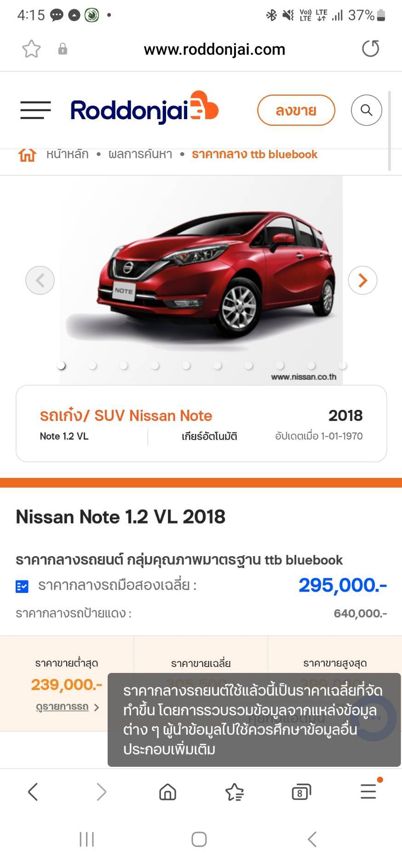
Task: Open browser bookmarks list icon
Action: coord(235,792)
